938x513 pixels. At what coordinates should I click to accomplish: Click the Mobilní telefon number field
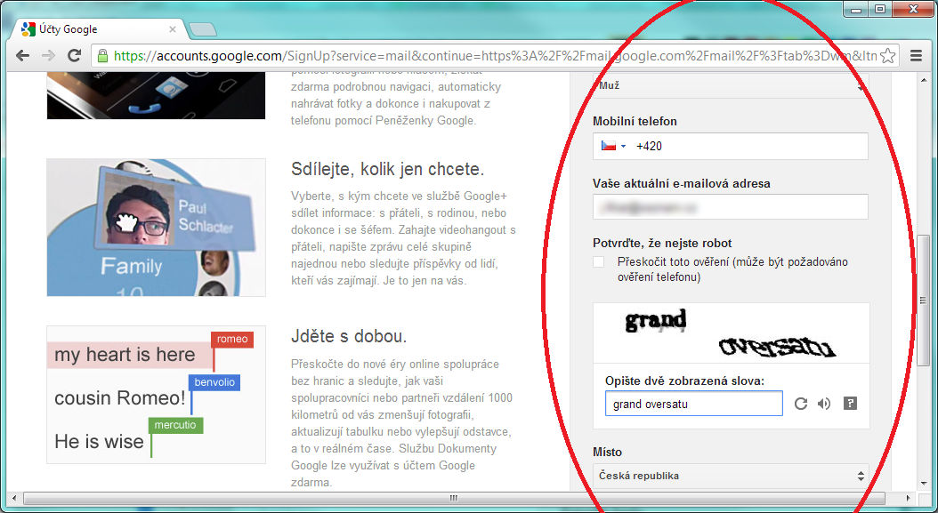[x=731, y=146]
